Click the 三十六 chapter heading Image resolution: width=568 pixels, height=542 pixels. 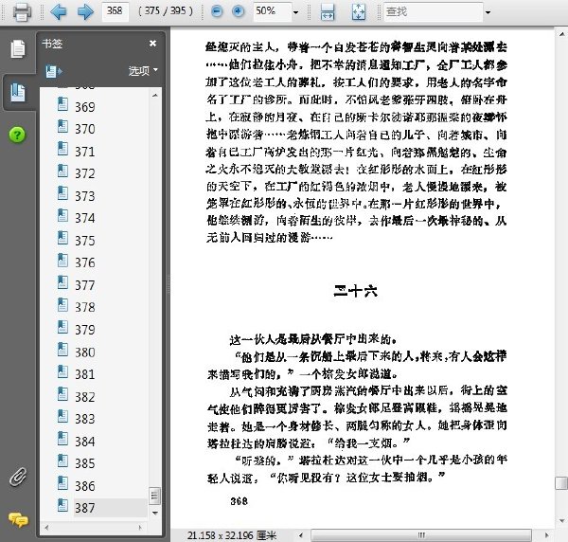(x=355, y=291)
